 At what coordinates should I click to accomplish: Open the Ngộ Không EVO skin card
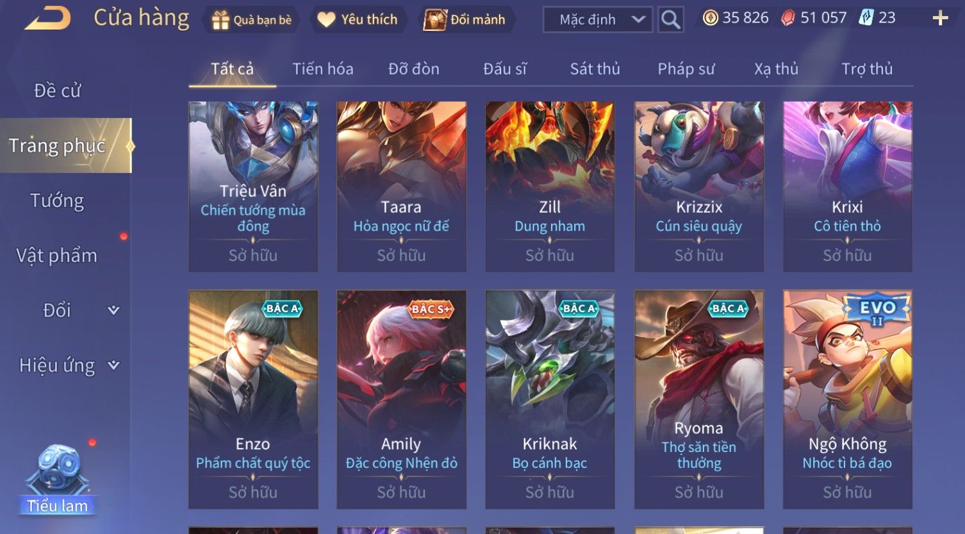click(847, 399)
